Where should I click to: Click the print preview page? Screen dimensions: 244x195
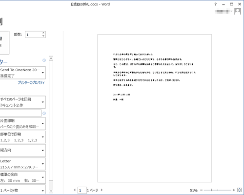coord(154,108)
